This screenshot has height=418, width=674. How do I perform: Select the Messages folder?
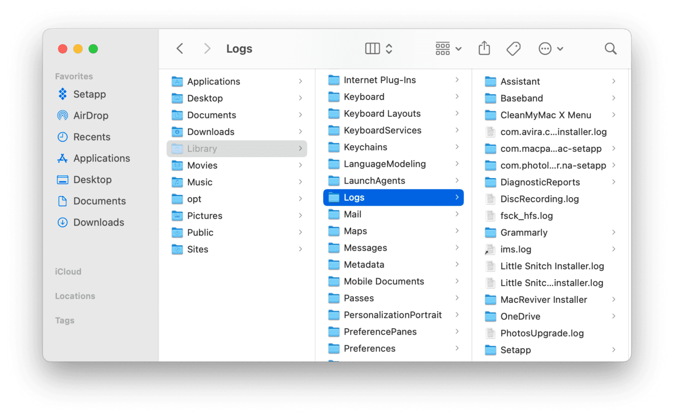coord(393,248)
